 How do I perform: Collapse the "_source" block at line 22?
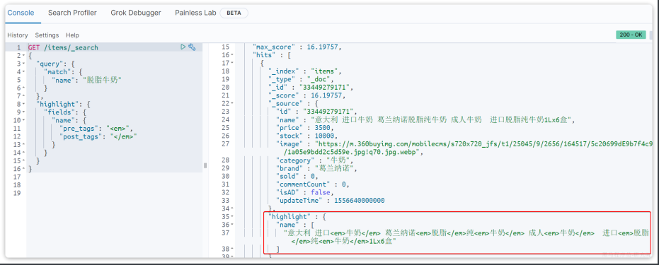(x=232, y=104)
